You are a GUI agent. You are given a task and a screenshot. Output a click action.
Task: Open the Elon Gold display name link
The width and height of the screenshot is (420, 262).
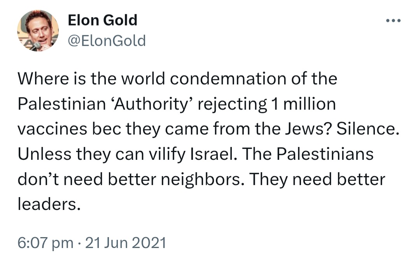coord(103,20)
